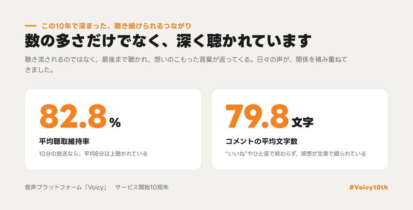Click the % symbol next to 82.8
Image resolution: width=413 pixels, height=210 pixels.
tap(115, 123)
